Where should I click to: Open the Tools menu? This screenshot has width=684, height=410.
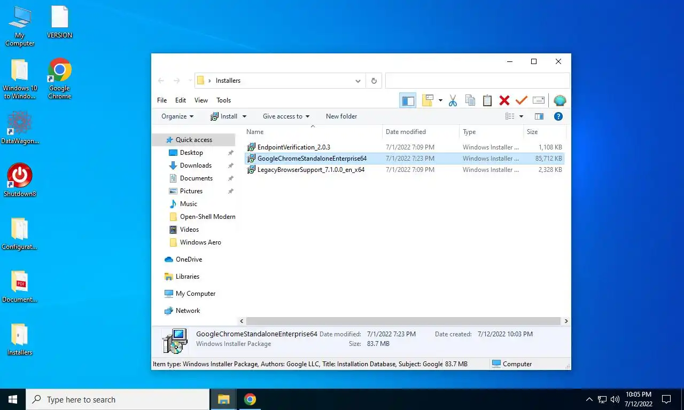tap(224, 100)
